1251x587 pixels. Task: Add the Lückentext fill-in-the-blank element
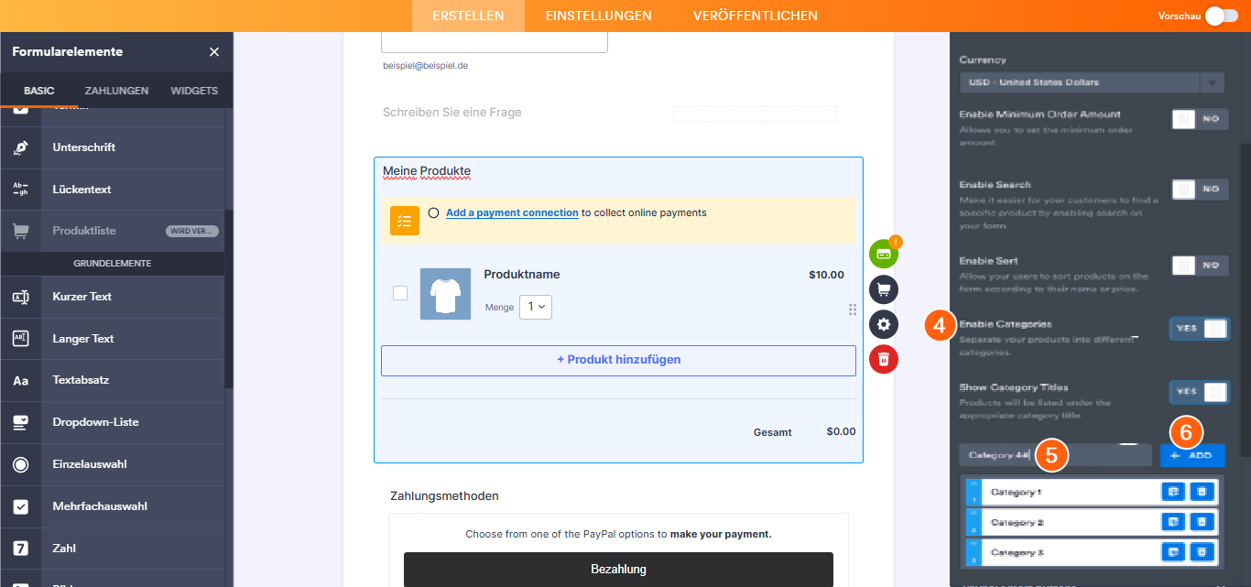112,190
